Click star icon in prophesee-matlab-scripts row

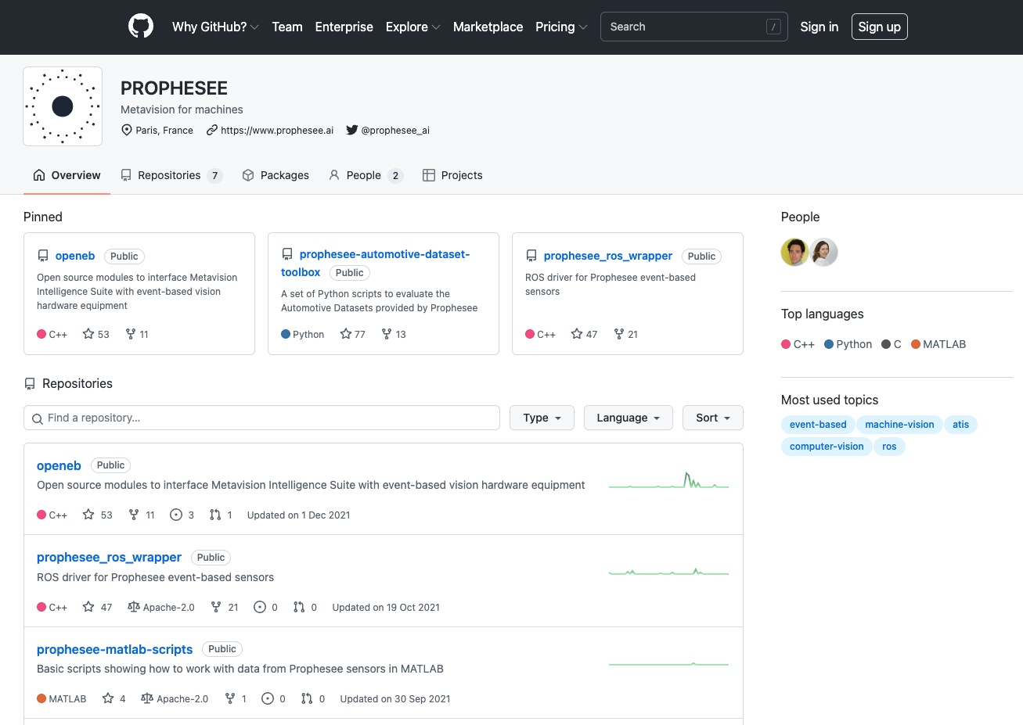(108, 698)
